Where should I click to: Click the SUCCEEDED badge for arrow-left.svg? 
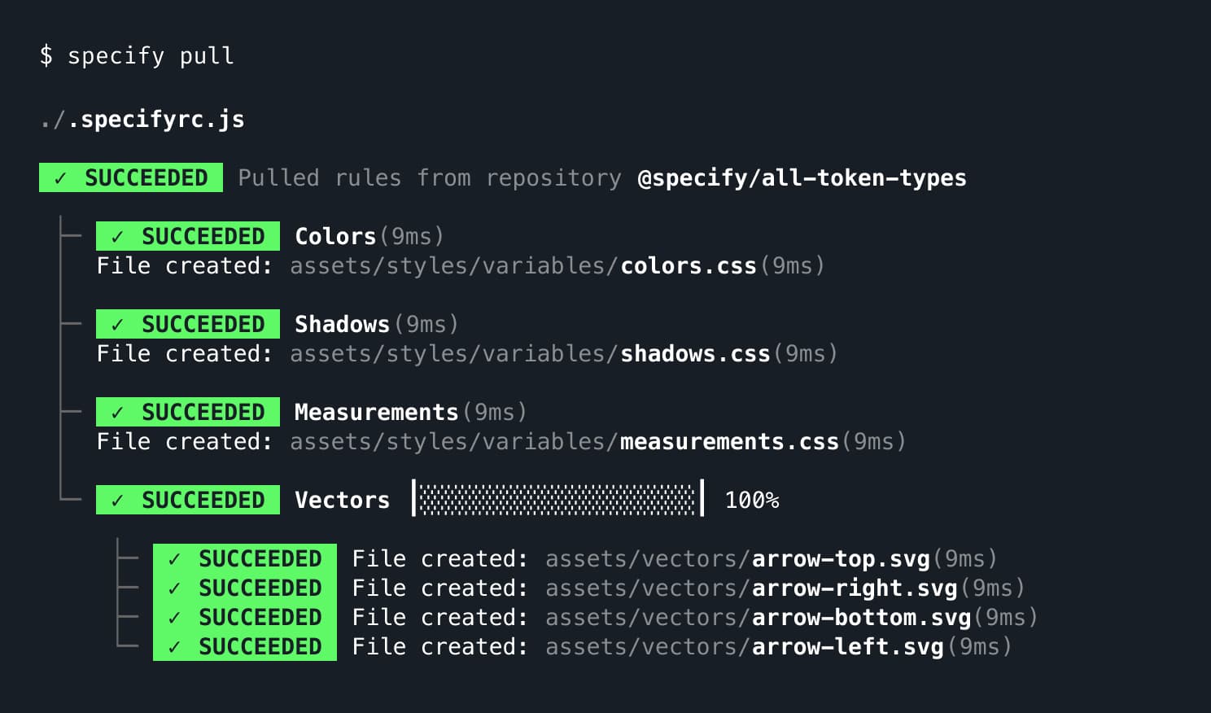click(245, 646)
